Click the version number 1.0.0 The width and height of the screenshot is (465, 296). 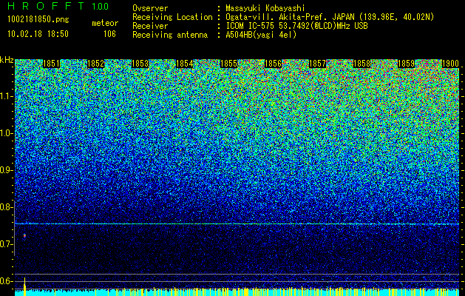point(100,6)
